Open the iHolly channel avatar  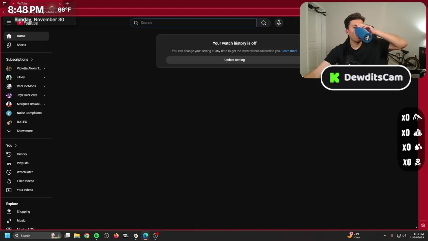click(9, 77)
